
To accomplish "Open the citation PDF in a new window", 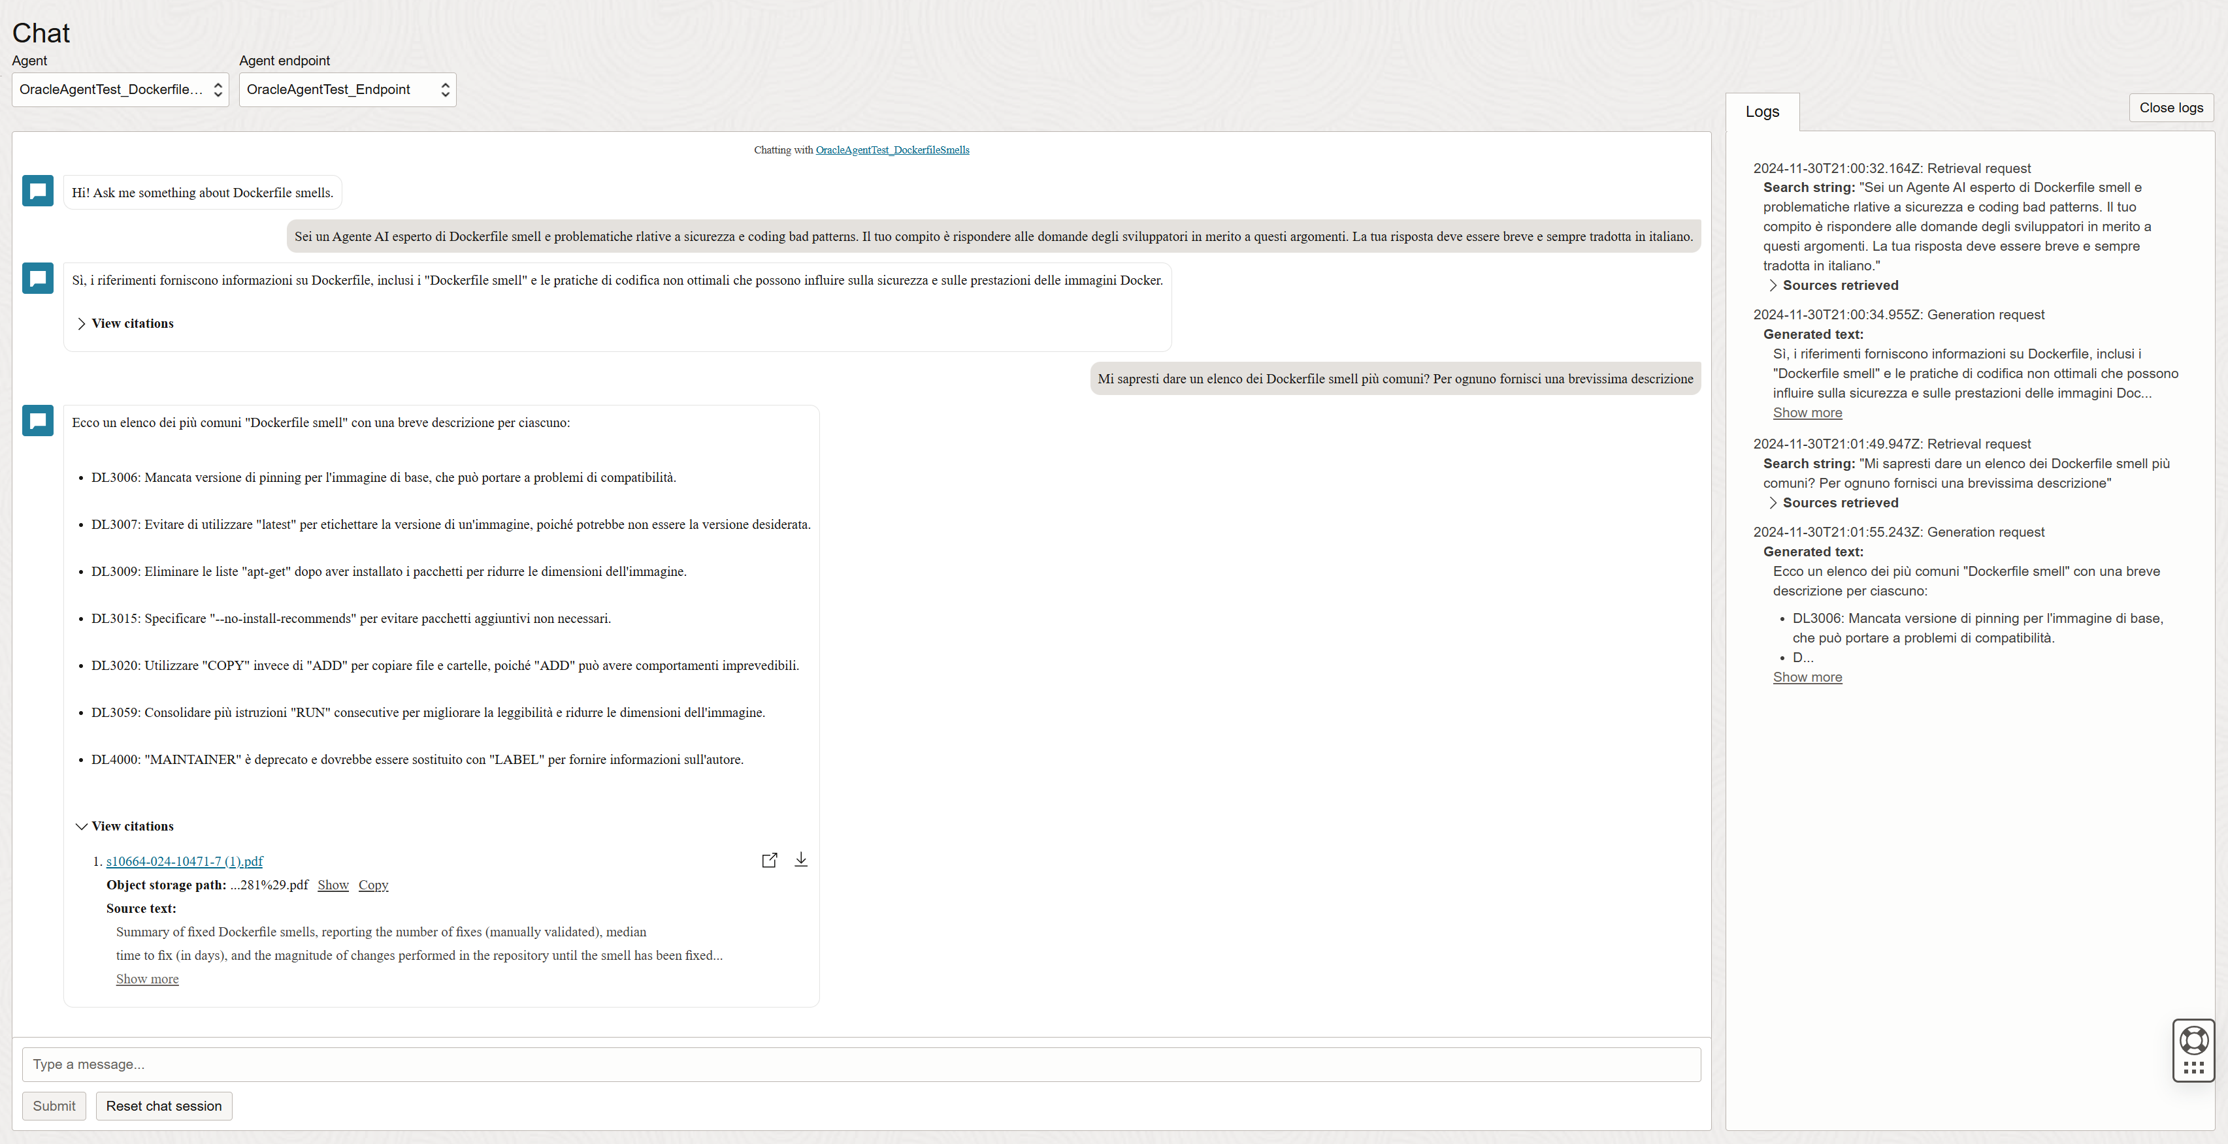I will 769,860.
